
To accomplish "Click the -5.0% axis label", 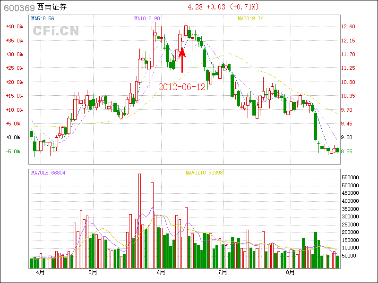I will [13, 151].
